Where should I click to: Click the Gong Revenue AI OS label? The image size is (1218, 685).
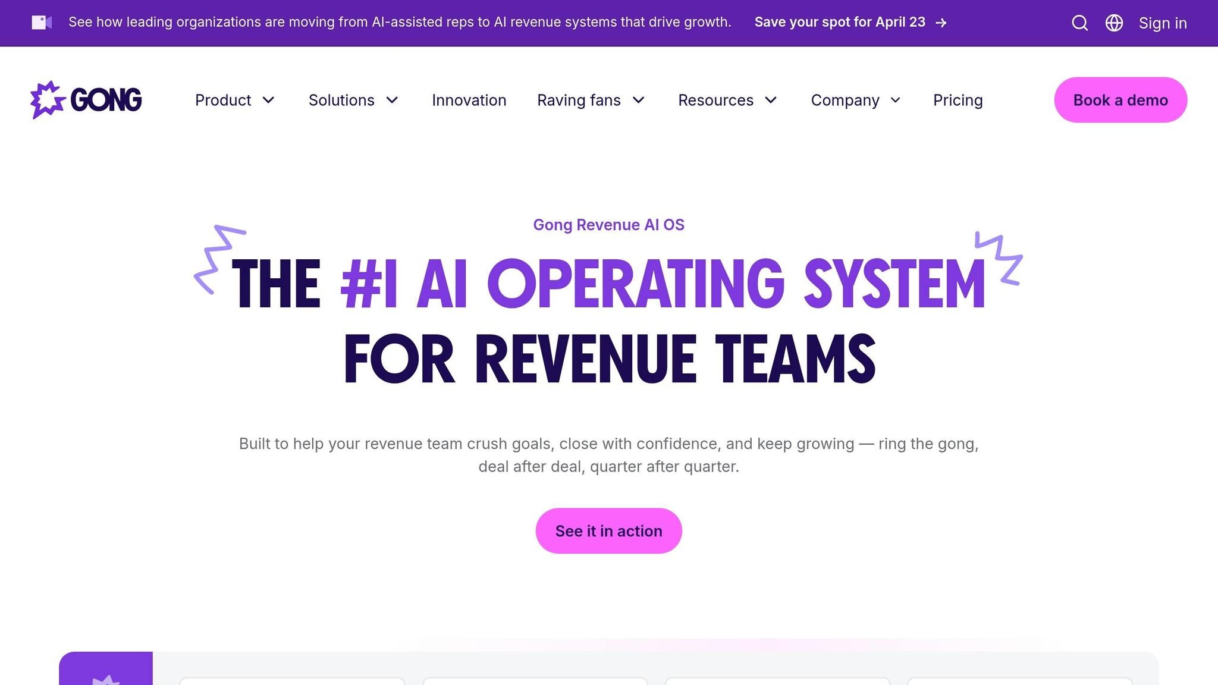click(x=608, y=225)
